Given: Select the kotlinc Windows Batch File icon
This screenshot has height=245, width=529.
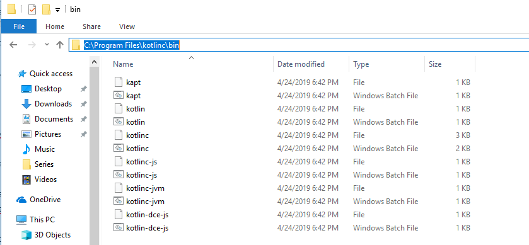Looking at the screenshot, I should tap(118, 148).
